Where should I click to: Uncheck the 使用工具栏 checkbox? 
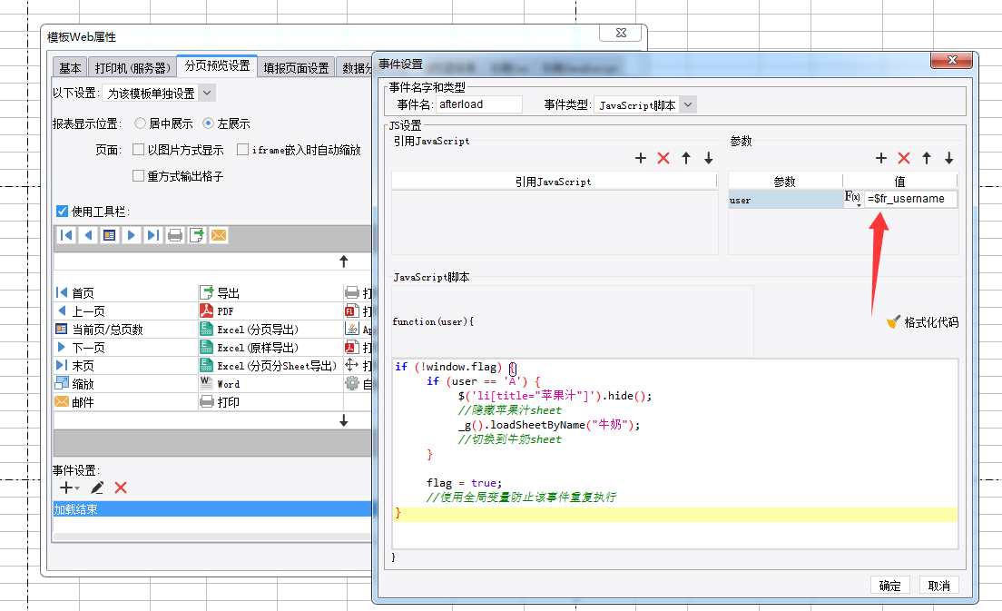[x=62, y=211]
